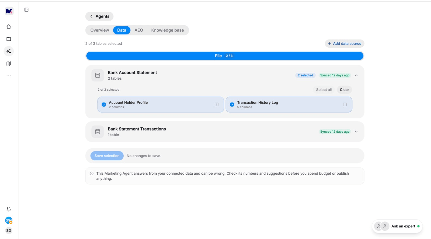Open the folder icon in sidebar
Viewport: 431px width, 239px height.
pos(9,39)
